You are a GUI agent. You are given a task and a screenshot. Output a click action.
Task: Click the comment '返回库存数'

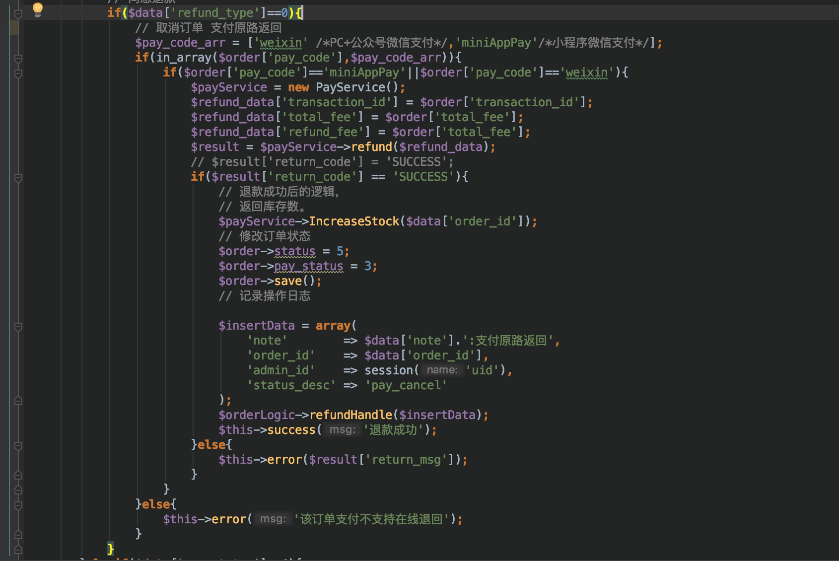262,207
